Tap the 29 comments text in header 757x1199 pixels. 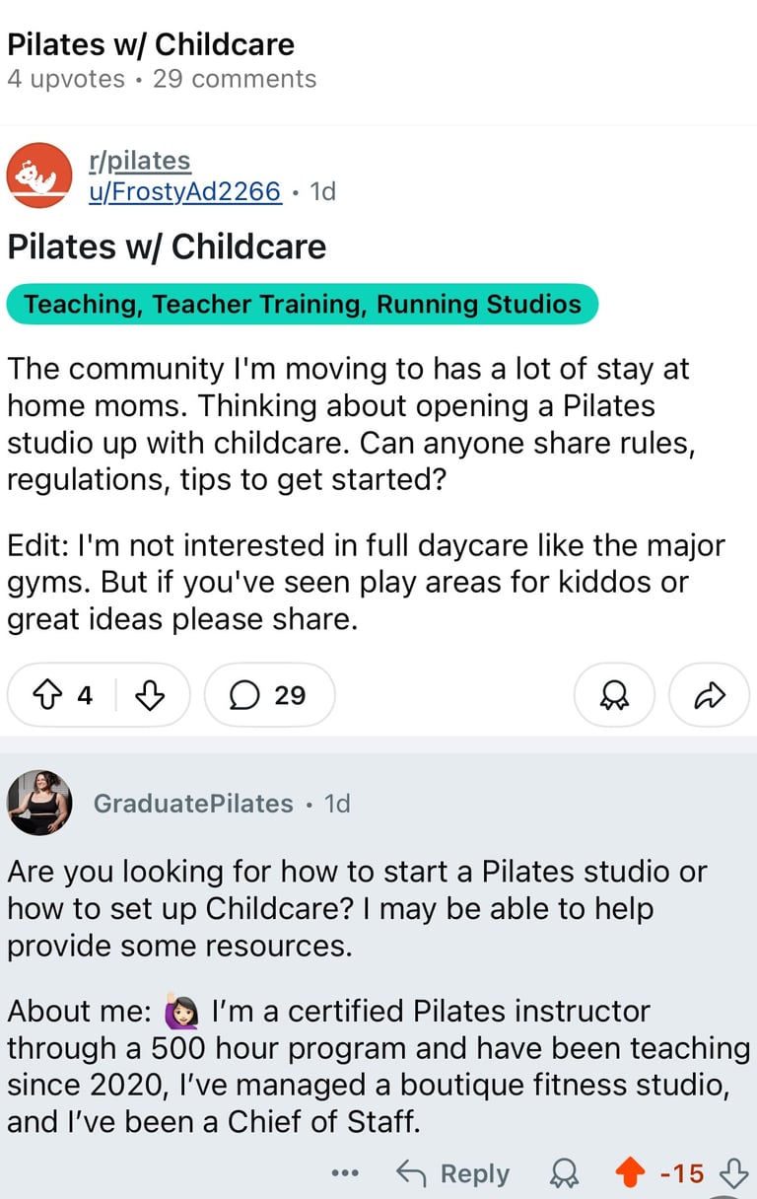click(235, 79)
